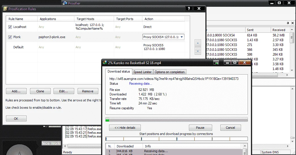Click the download URL text
Image resolution: width=296 pixels, height=155 pixels.
[174, 78]
